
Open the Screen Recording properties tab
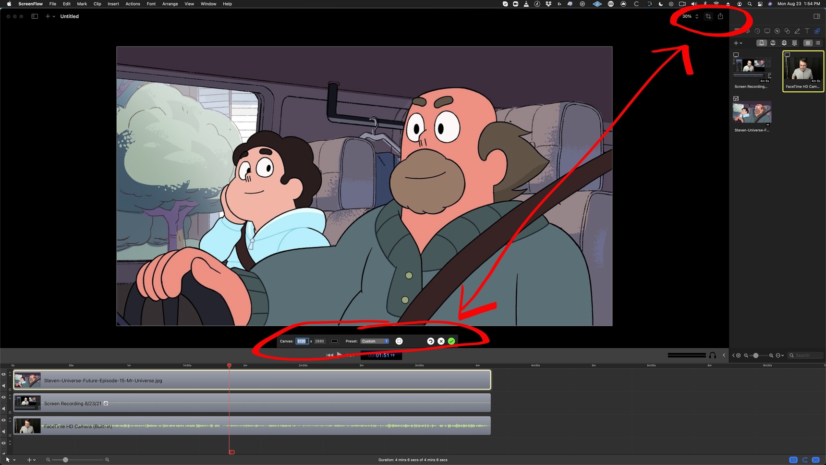point(767,31)
